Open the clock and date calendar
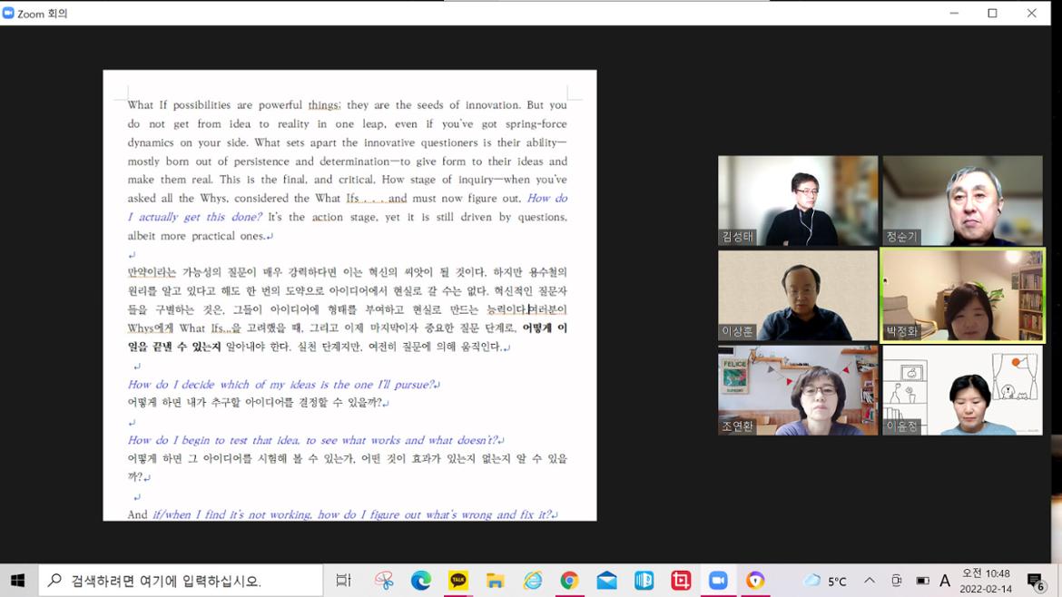 985,581
